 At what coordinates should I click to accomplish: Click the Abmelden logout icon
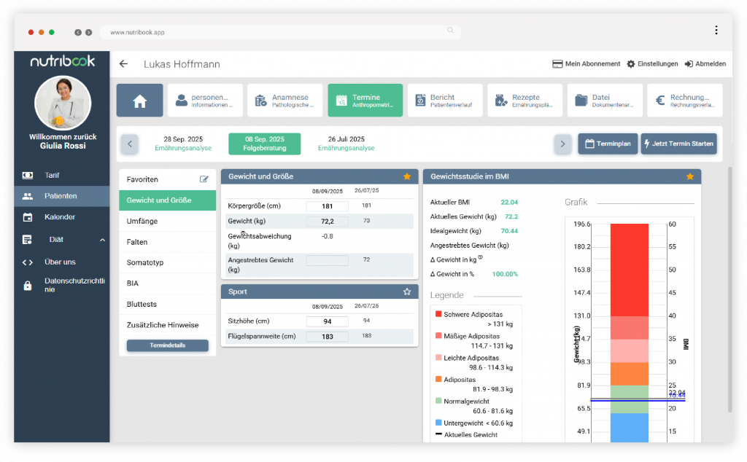coord(688,64)
